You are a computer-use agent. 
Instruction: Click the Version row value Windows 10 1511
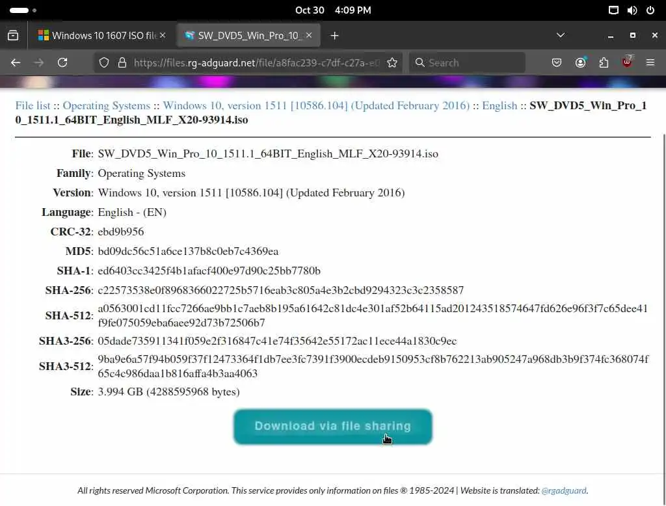tap(251, 193)
